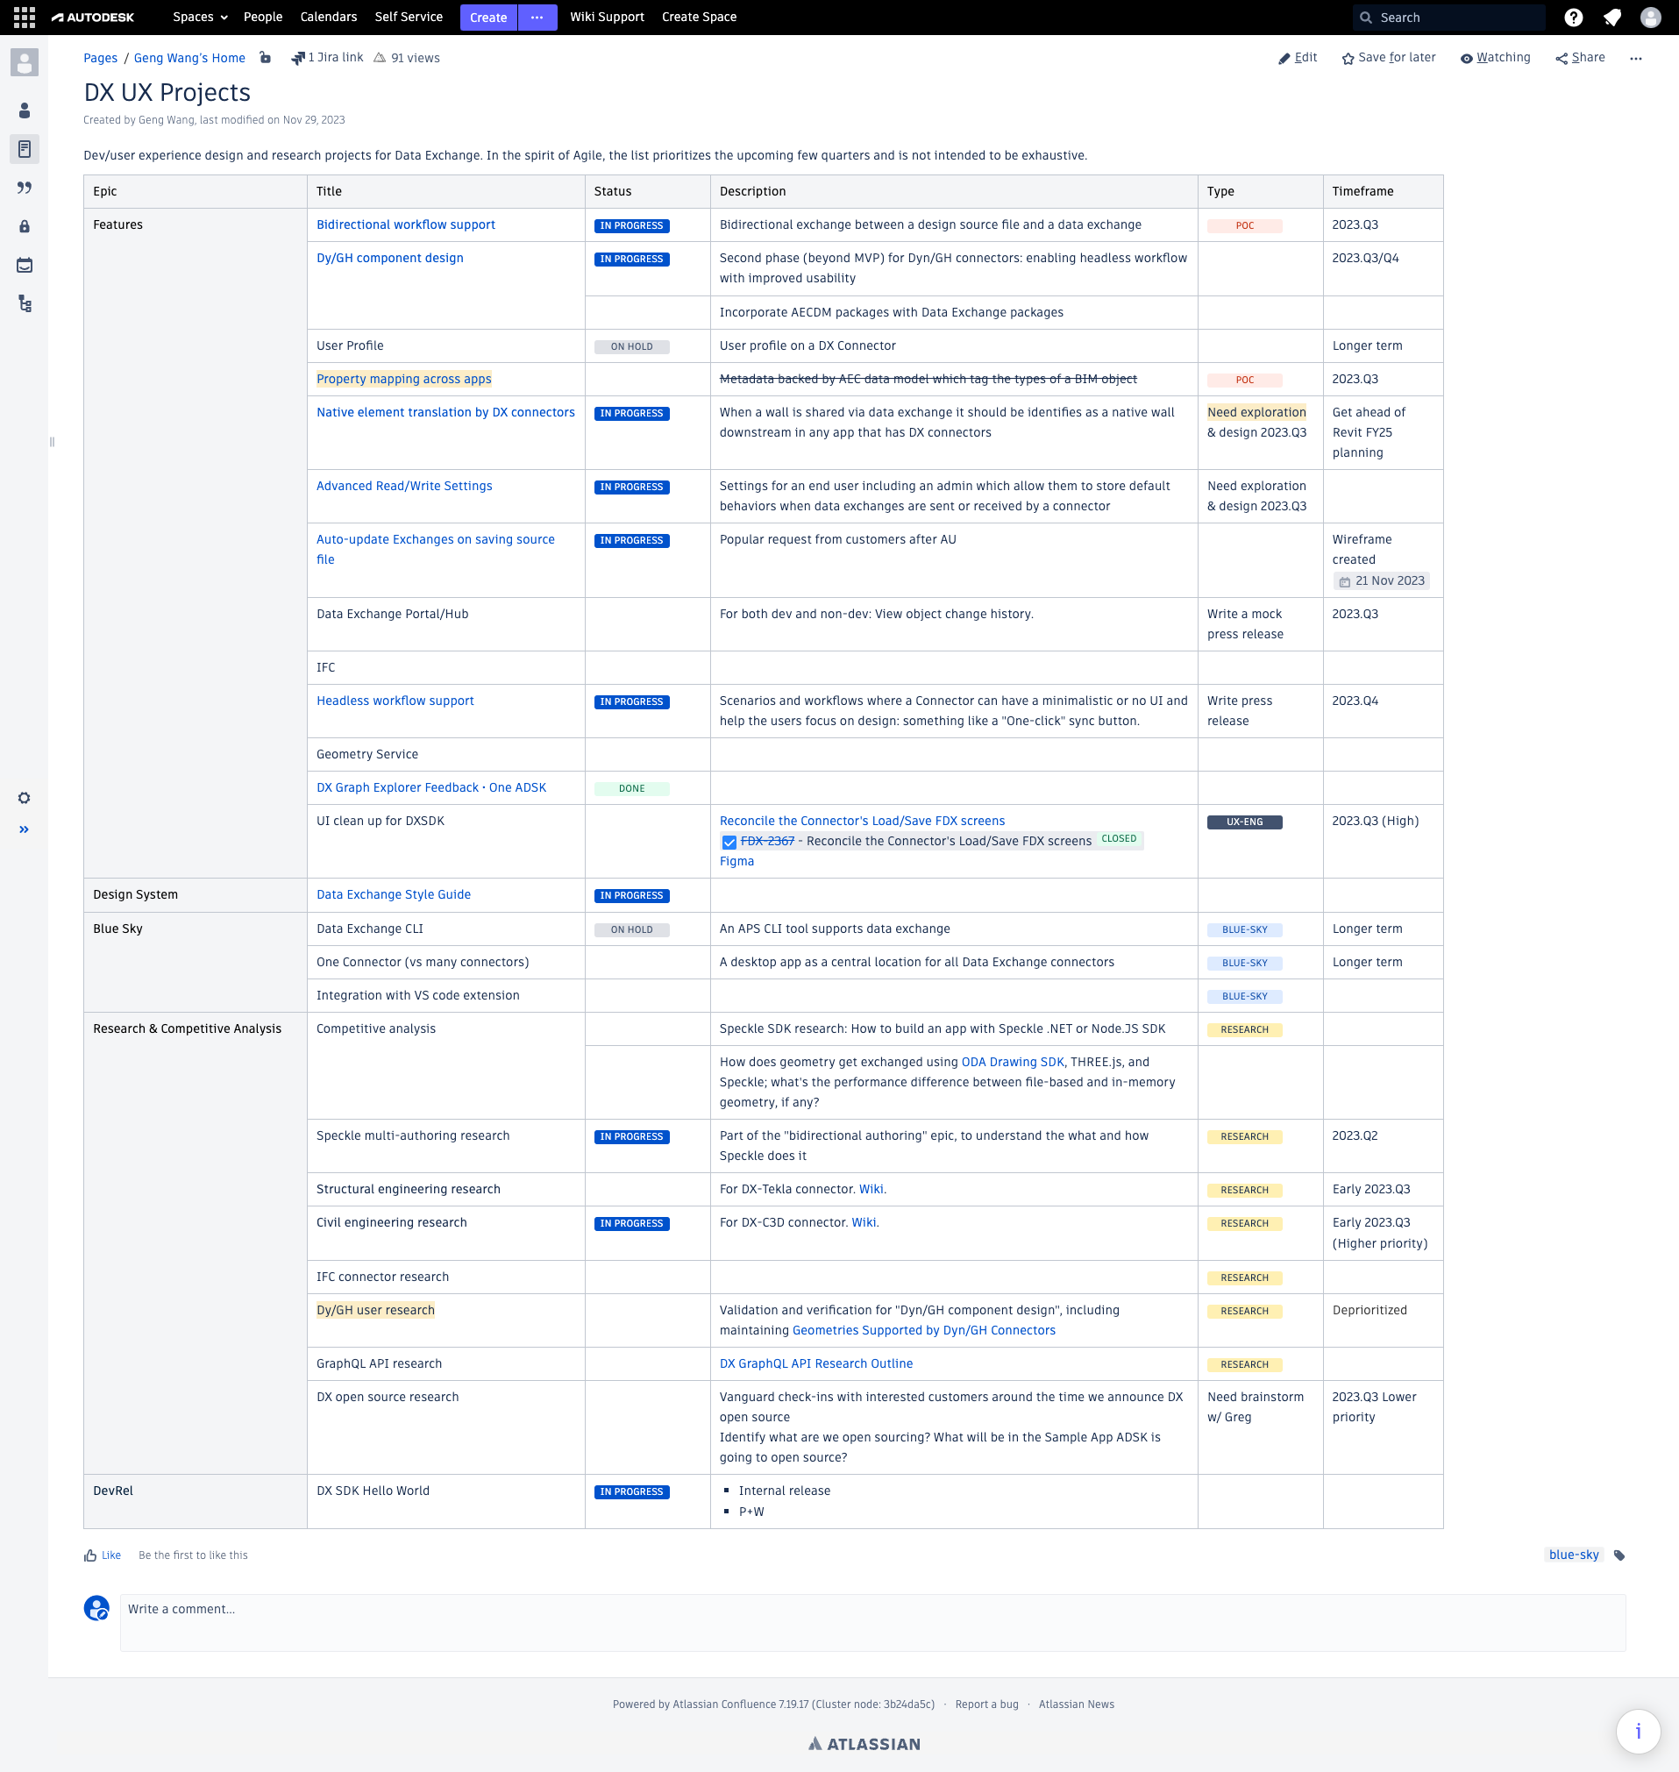Image resolution: width=1679 pixels, height=1772 pixels.
Task: Click the DONE status lozenge
Action: (x=632, y=788)
